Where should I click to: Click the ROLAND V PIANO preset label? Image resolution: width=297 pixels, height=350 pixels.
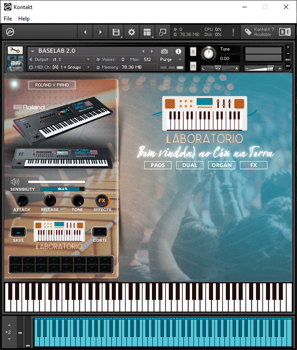click(x=52, y=85)
